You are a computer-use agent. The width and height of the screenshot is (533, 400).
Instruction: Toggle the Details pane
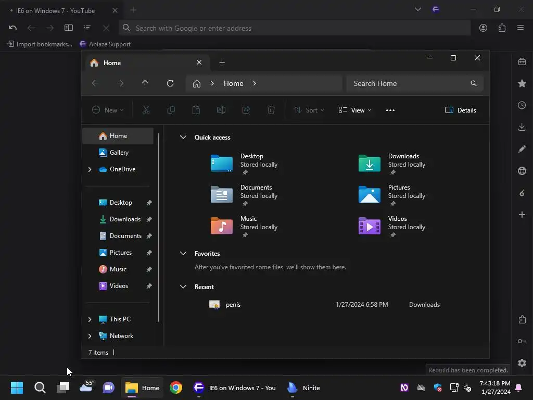click(461, 110)
